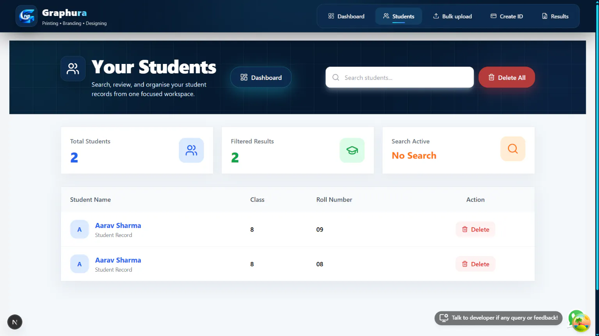Click roll number 08 cell
The width and height of the screenshot is (599, 336).
[320, 264]
